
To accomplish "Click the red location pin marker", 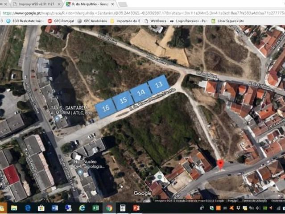I will [x=220, y=164].
